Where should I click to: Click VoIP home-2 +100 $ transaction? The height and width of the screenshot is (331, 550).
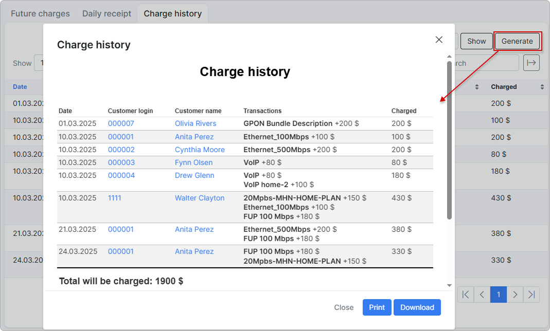(278, 185)
